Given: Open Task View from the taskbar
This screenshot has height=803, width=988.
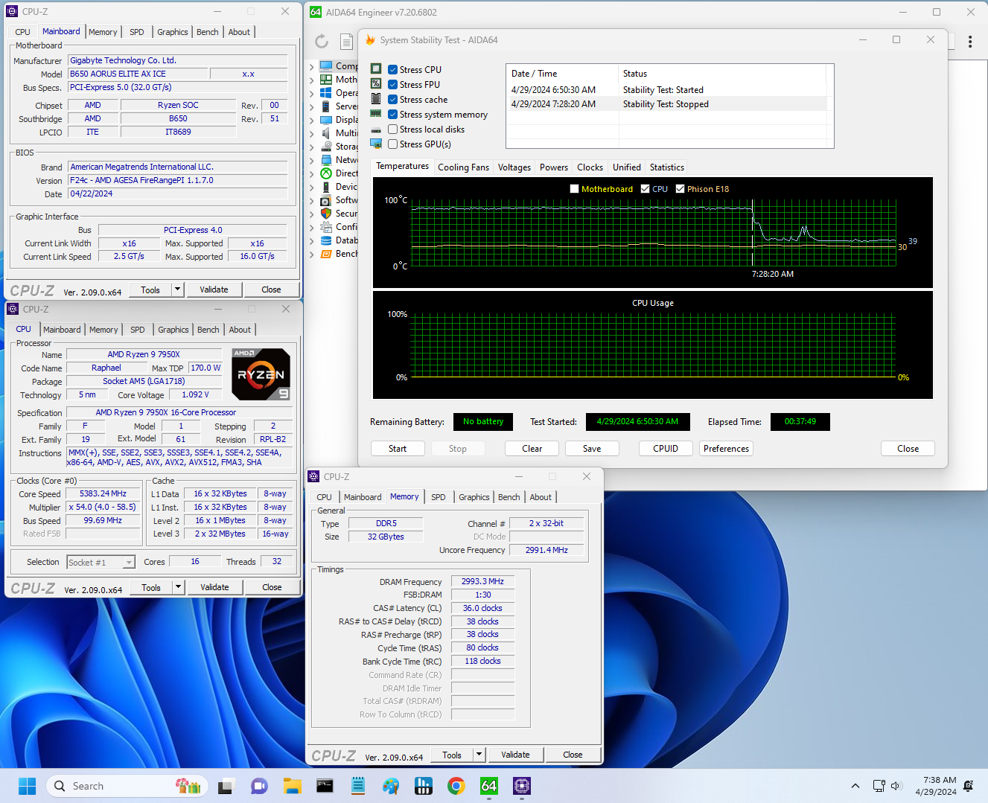Looking at the screenshot, I should (x=226, y=786).
